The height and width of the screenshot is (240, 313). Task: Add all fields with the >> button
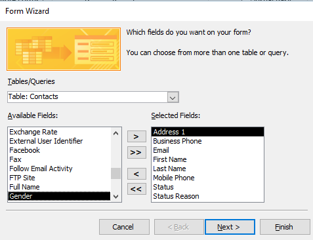point(136,152)
